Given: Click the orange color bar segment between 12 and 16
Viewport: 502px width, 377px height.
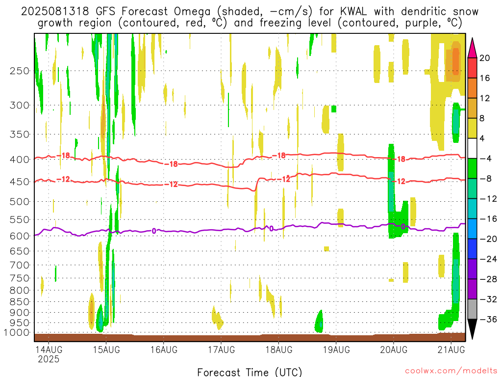Looking at the screenshot, I should pos(472,88).
